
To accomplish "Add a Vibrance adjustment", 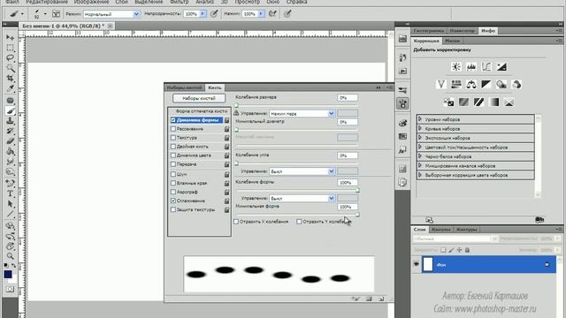I will click(440, 85).
